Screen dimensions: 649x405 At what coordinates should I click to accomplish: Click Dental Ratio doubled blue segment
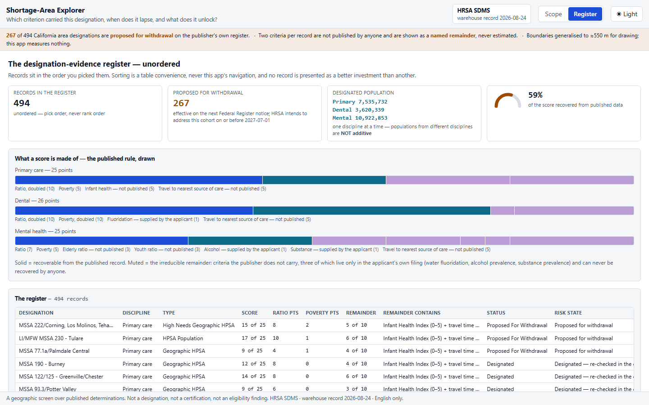tap(134, 211)
